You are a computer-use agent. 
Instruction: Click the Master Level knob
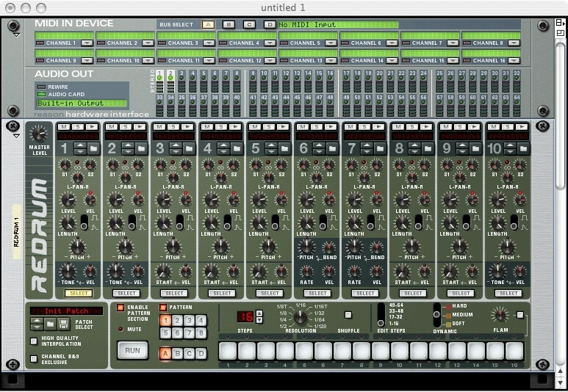tap(38, 133)
